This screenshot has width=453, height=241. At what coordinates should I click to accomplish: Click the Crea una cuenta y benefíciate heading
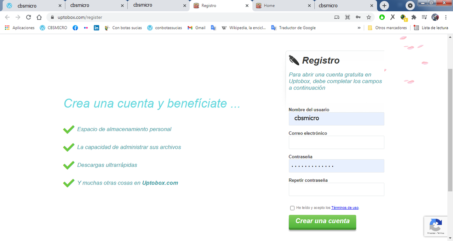(x=152, y=103)
